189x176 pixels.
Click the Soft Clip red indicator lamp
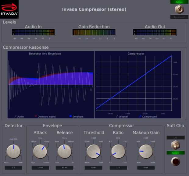point(176,161)
